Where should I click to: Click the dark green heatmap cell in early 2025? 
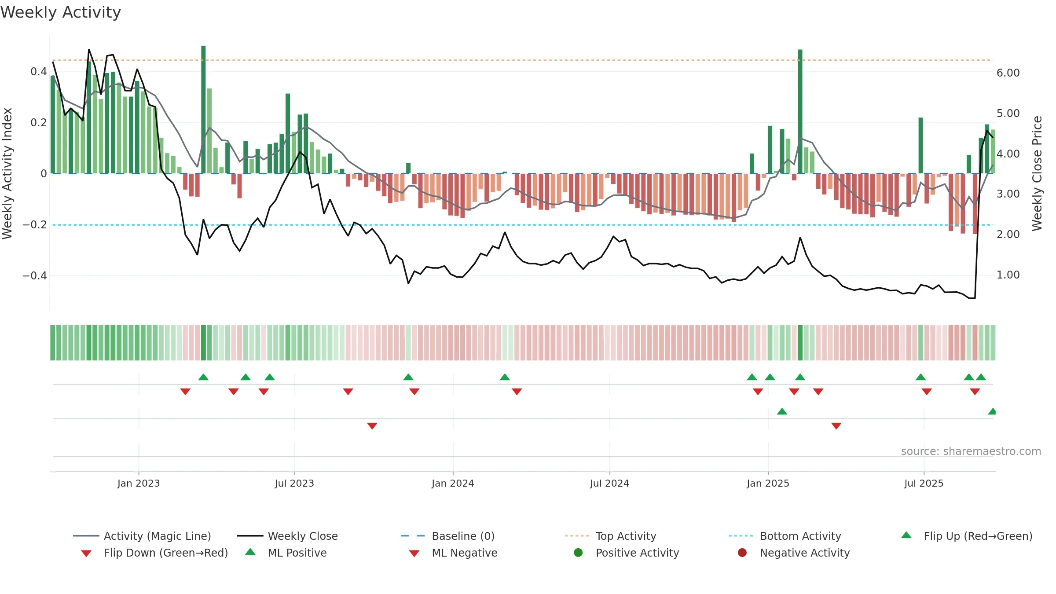pyautogui.click(x=800, y=343)
